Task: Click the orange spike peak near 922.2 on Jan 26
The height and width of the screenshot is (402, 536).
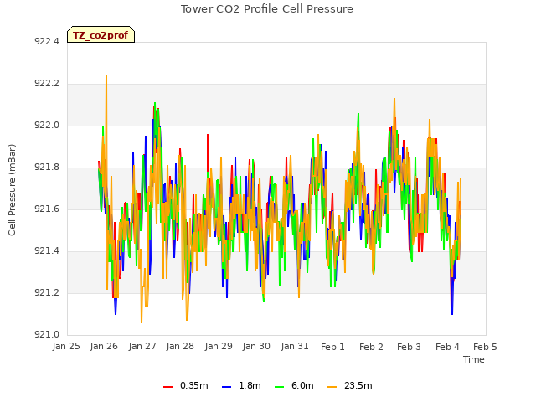Action: pos(106,76)
